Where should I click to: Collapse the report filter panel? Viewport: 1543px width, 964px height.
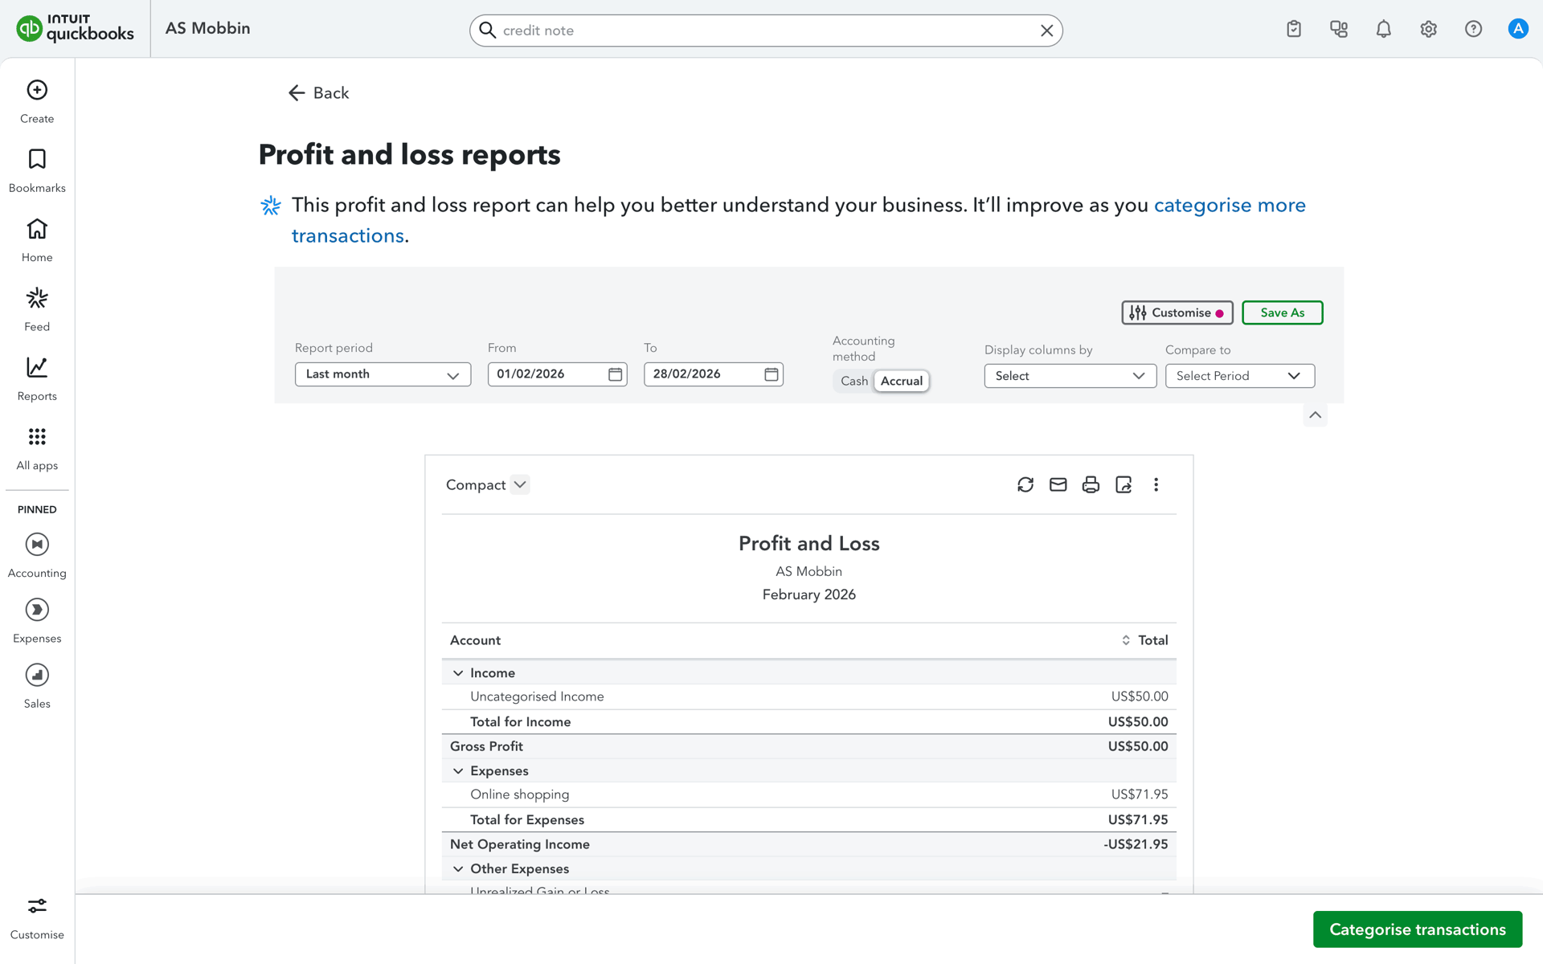click(1315, 415)
